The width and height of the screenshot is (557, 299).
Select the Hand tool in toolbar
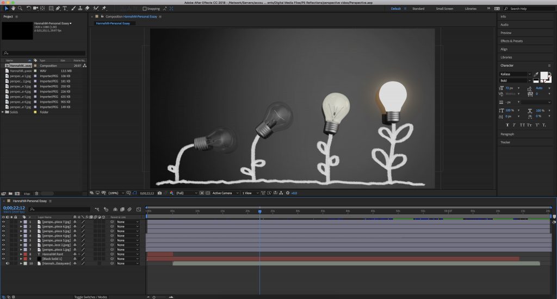pos(14,9)
